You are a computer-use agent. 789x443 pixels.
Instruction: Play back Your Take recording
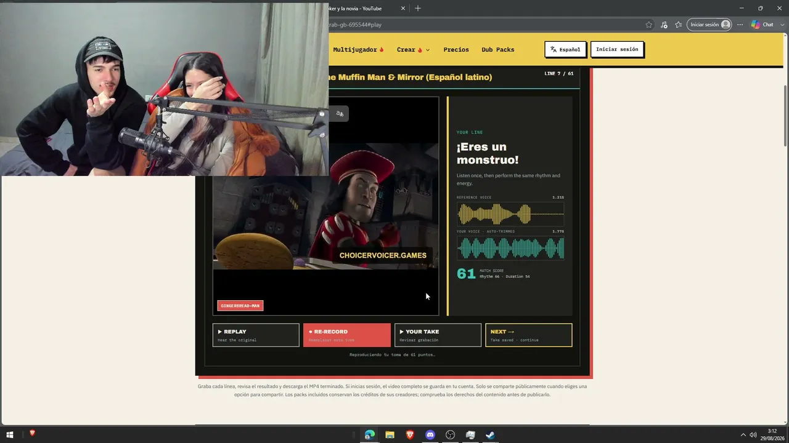(438, 335)
